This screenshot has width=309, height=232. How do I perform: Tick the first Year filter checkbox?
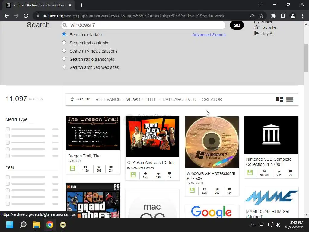pyautogui.click(x=8, y=177)
